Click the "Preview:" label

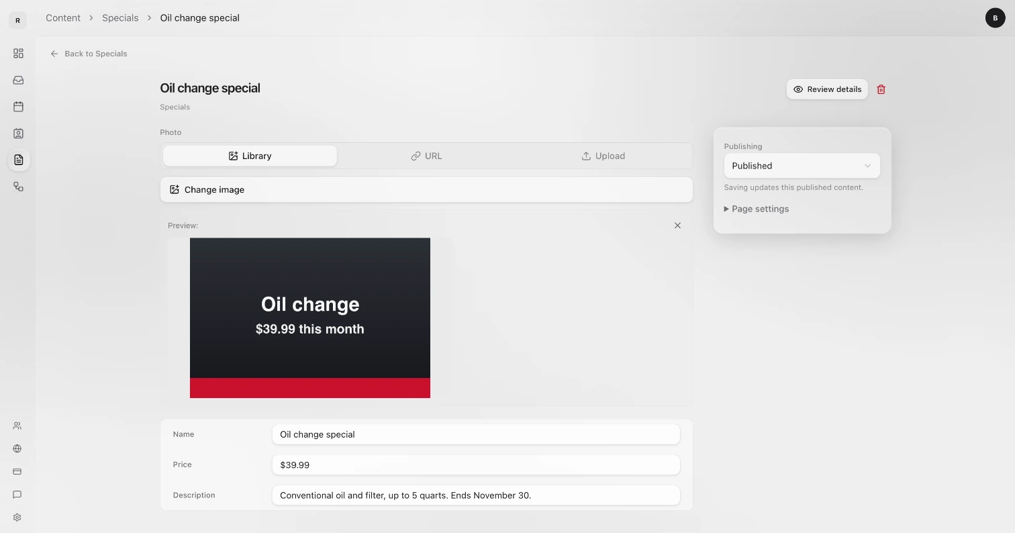pos(183,226)
